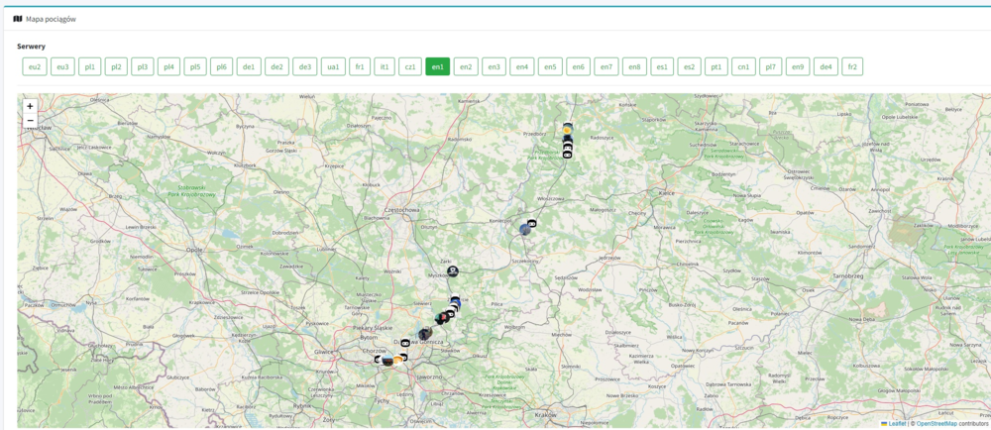991x430 pixels.
Task: Select the active en1 server
Action: tap(437, 66)
